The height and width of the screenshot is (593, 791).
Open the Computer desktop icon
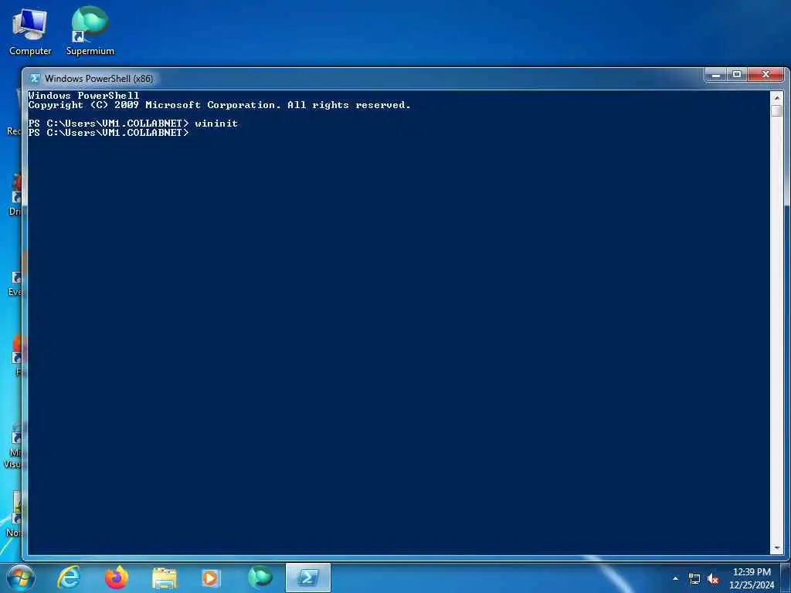coord(30,31)
